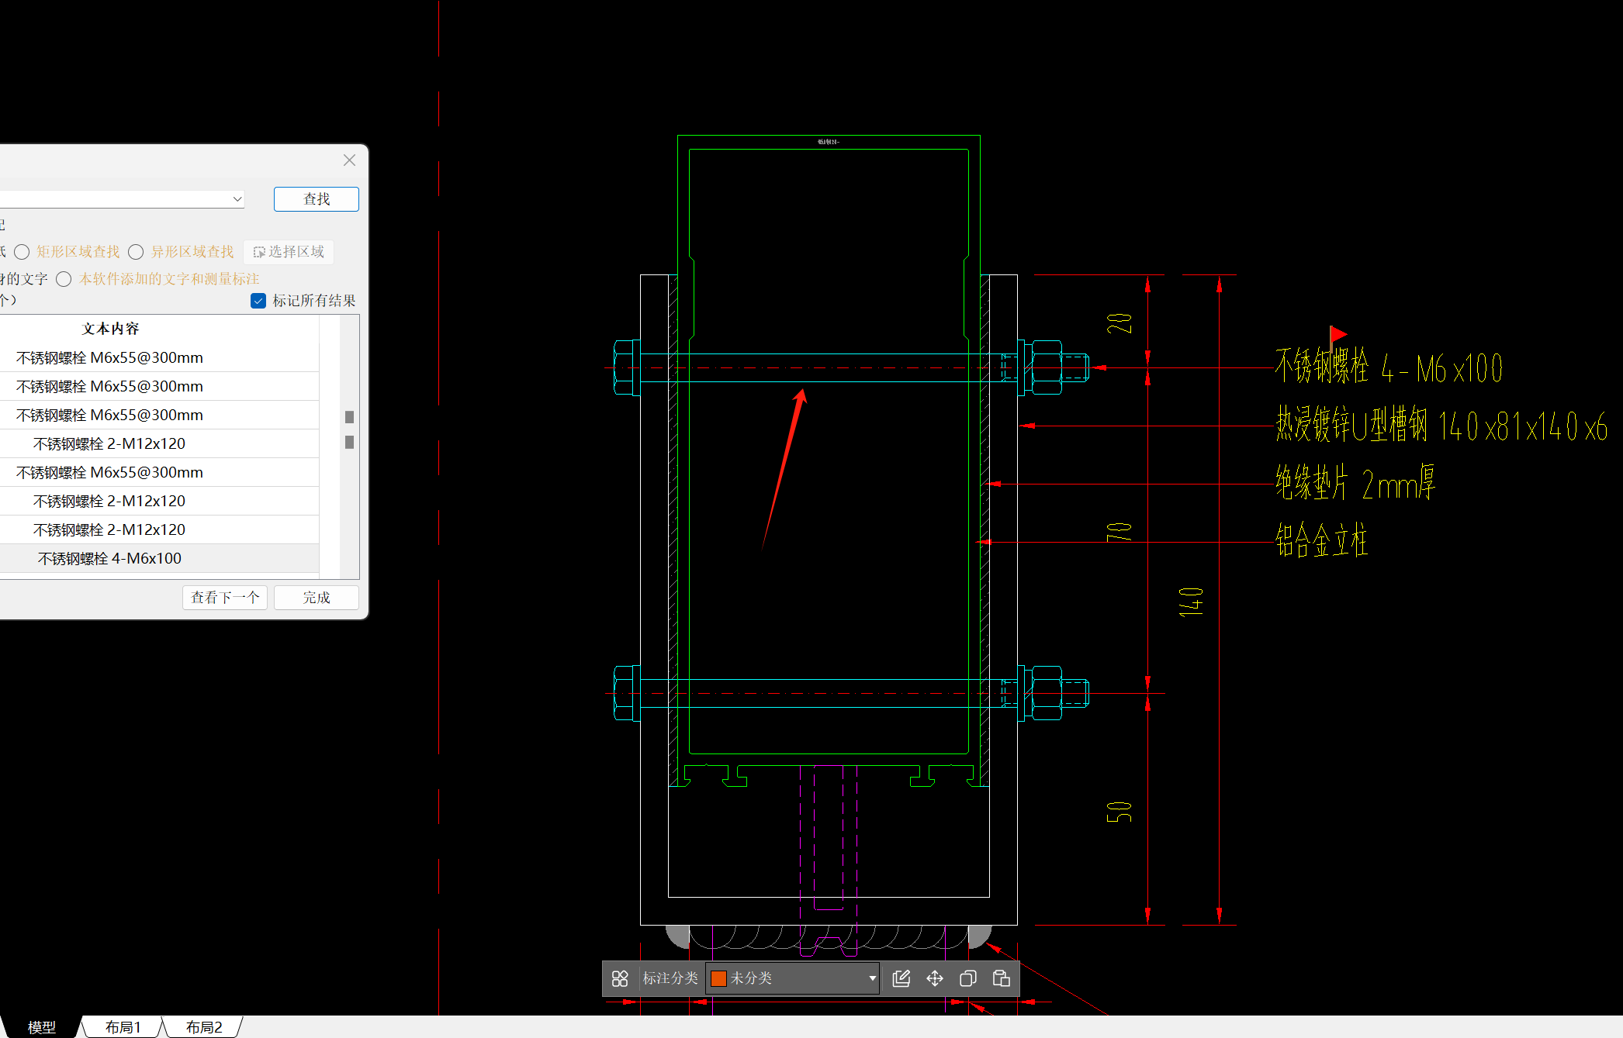Screen dimensions: 1623x1038
Task: Select the move annotation cross-arrow icon
Action: [x=935, y=978]
